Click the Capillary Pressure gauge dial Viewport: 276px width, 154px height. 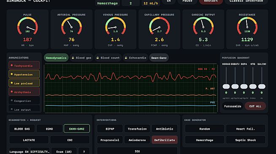(x=159, y=26)
